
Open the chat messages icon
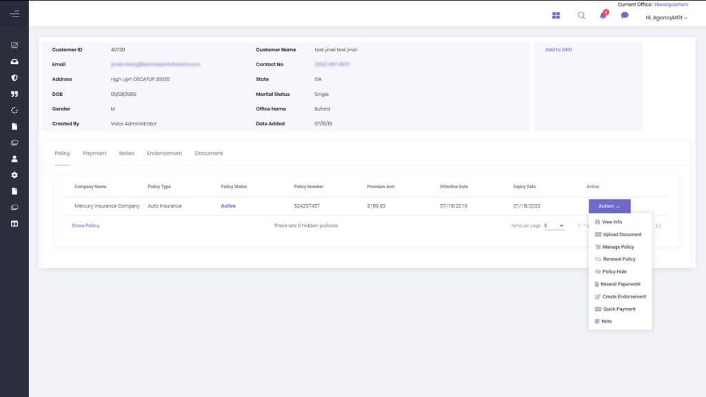point(625,15)
